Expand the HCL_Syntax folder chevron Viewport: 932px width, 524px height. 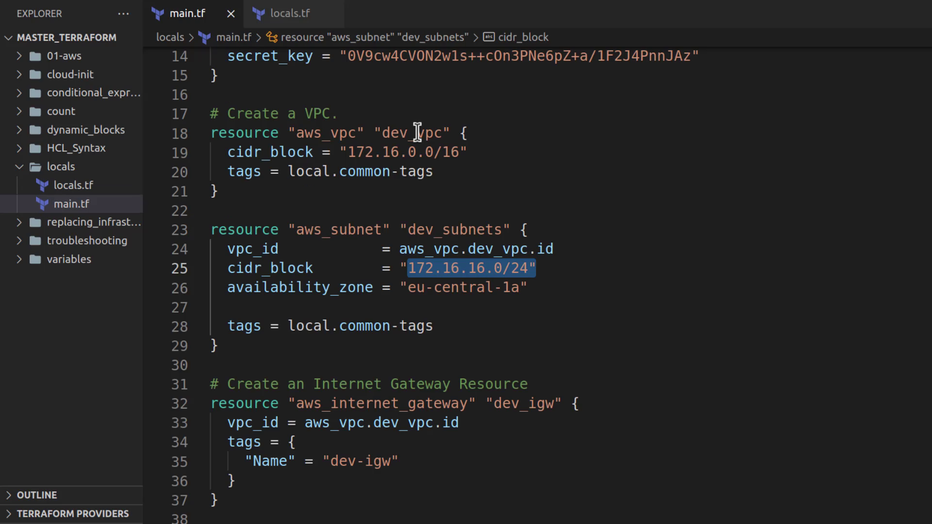(19, 148)
